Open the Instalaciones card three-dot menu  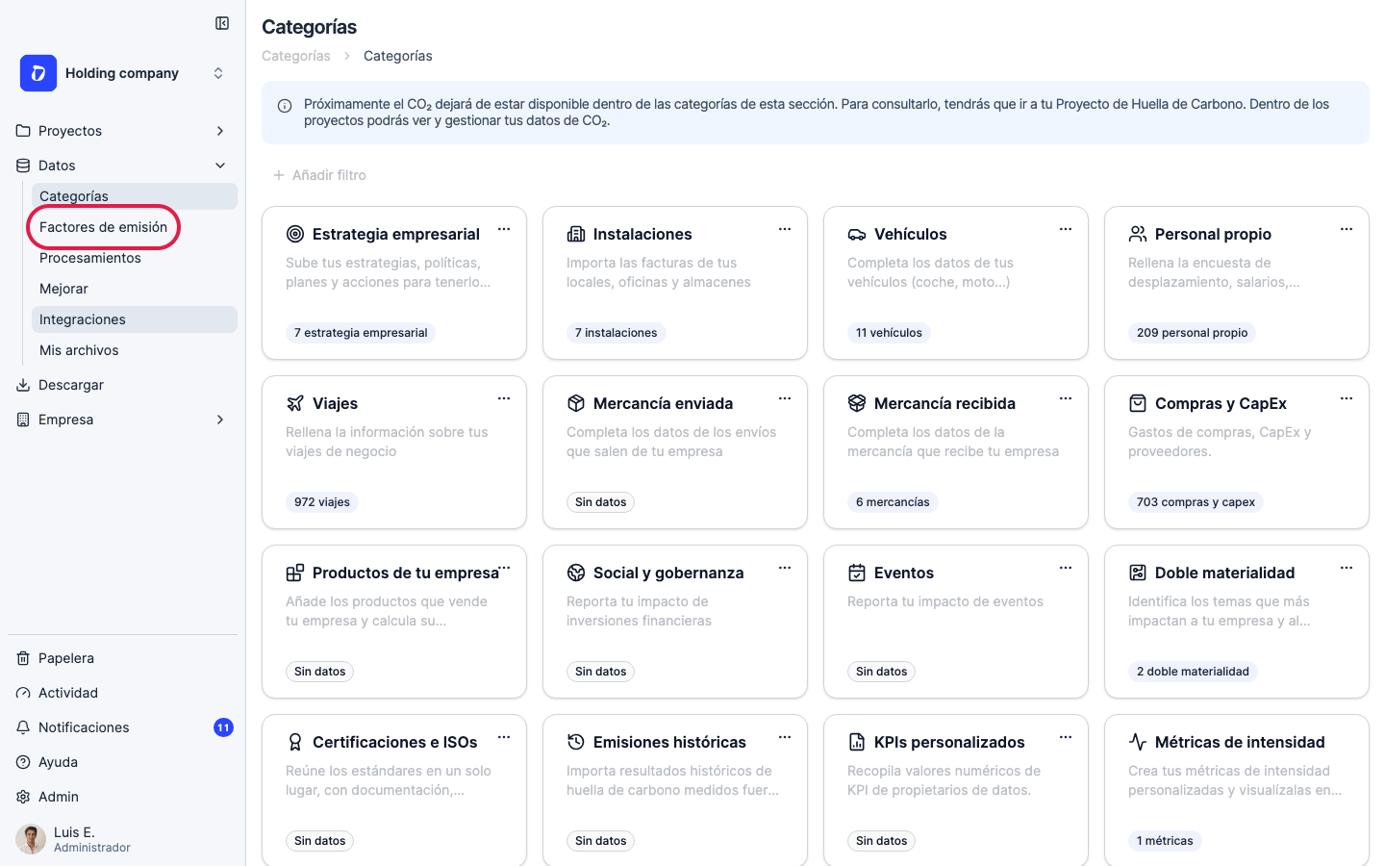[x=785, y=229]
